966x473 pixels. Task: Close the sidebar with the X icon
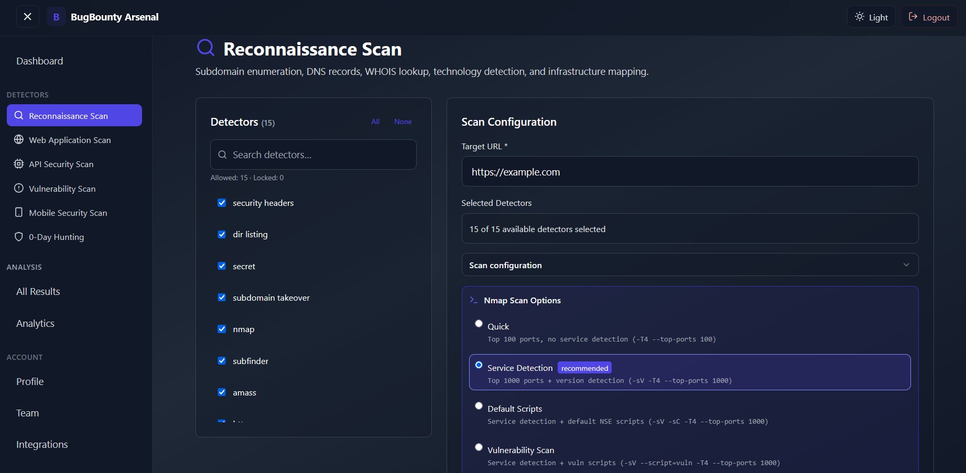click(x=28, y=17)
